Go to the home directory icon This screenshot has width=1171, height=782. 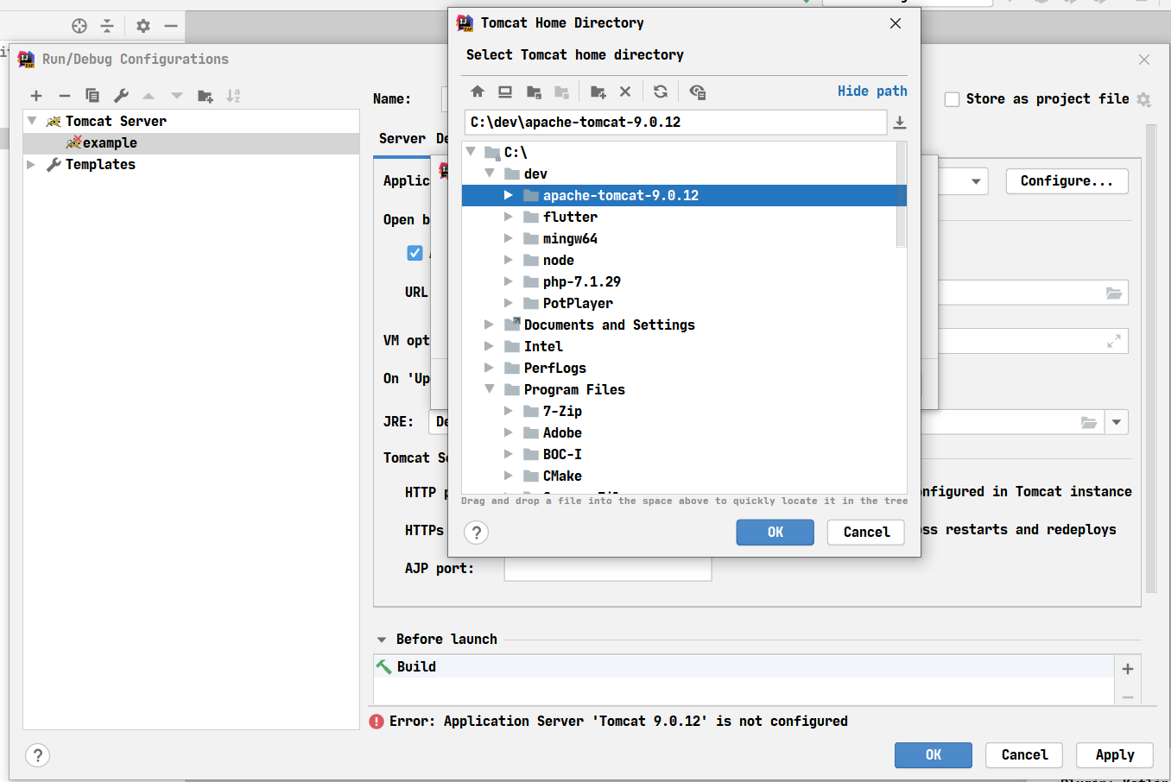point(478,91)
